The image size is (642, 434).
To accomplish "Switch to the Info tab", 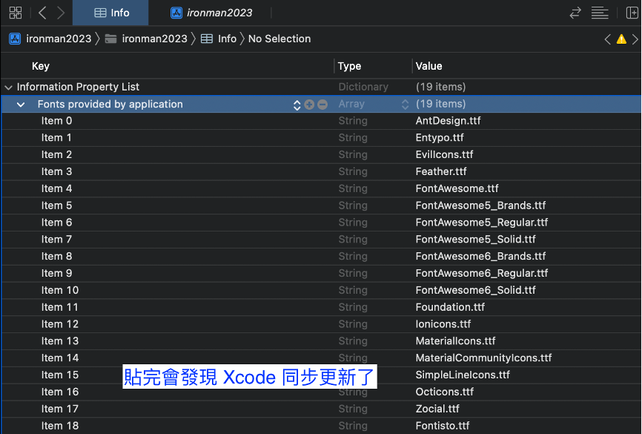I will (x=111, y=13).
